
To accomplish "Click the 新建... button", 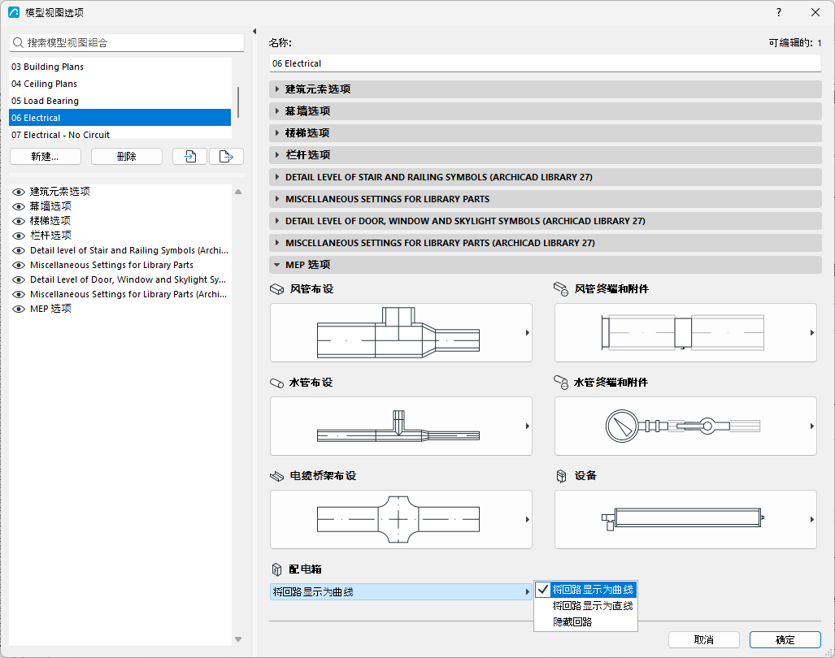I will pyautogui.click(x=46, y=157).
